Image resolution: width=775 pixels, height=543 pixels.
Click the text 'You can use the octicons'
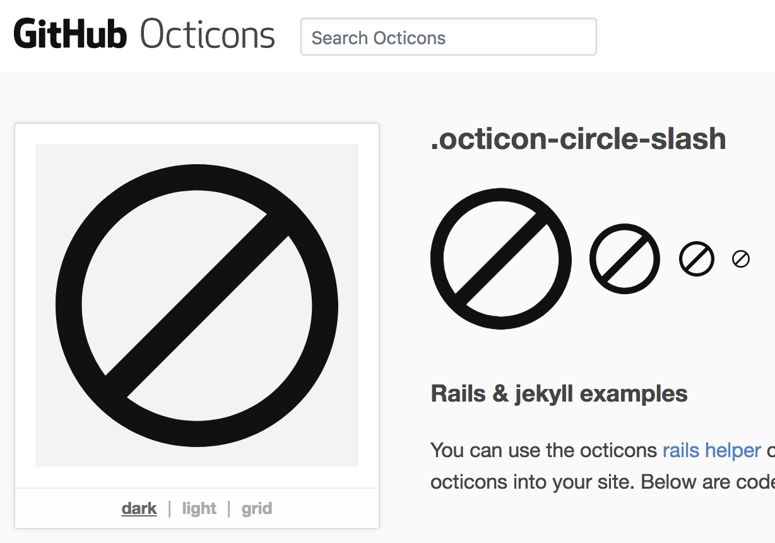[x=544, y=450]
